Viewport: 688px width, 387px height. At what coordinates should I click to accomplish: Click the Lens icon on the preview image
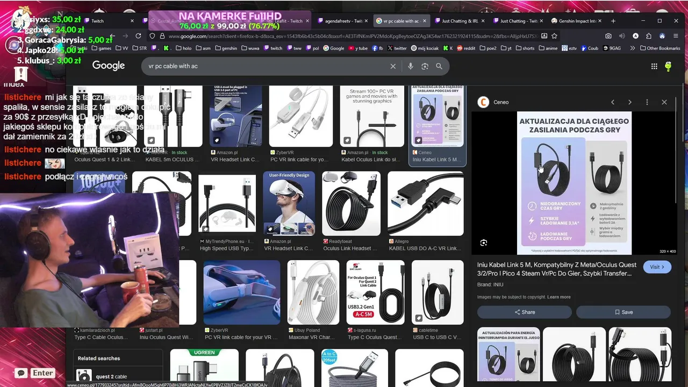(484, 243)
